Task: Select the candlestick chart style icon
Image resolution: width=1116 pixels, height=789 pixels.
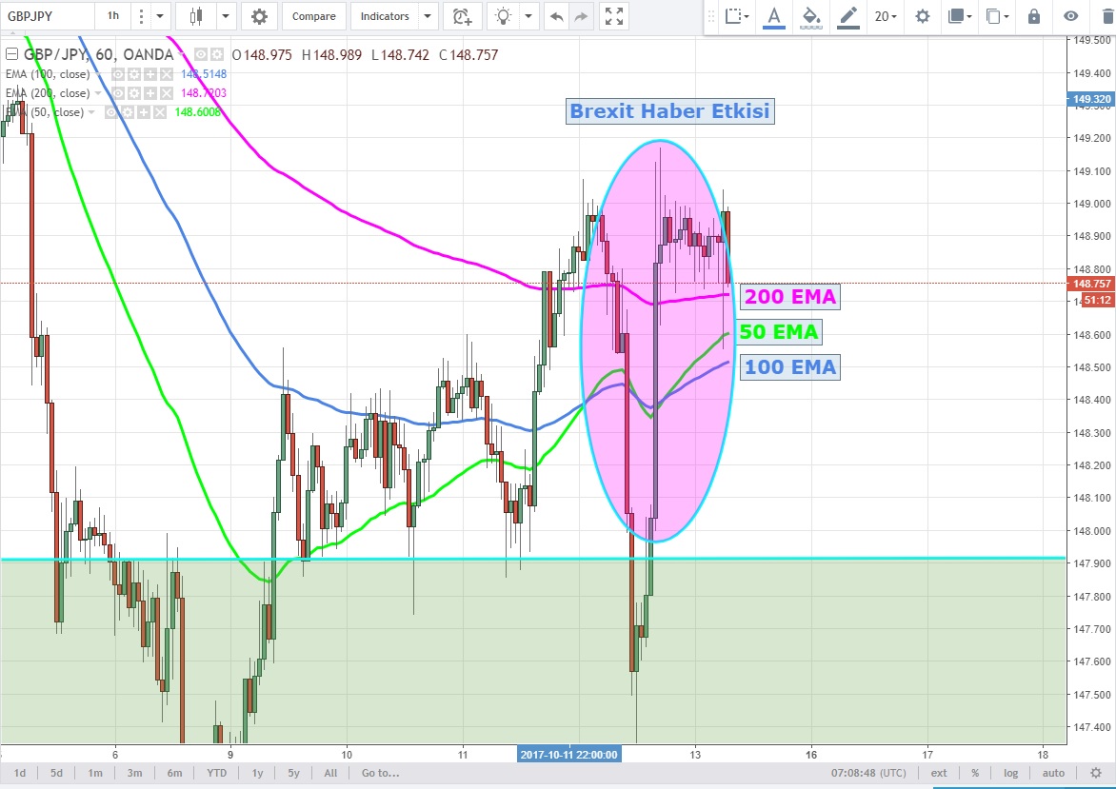Action: (x=197, y=16)
